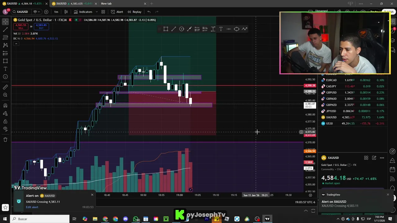The image size is (397, 223).
Task: Pick the arrow tool in floating toolbar
Action: [x=189, y=29]
